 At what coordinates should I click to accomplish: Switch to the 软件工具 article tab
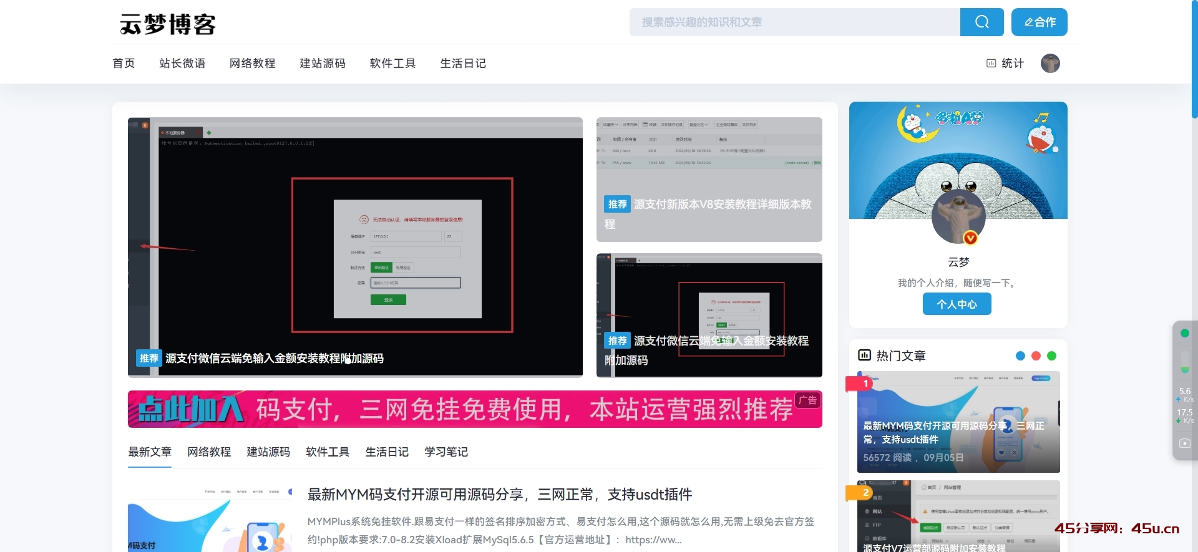click(x=328, y=452)
